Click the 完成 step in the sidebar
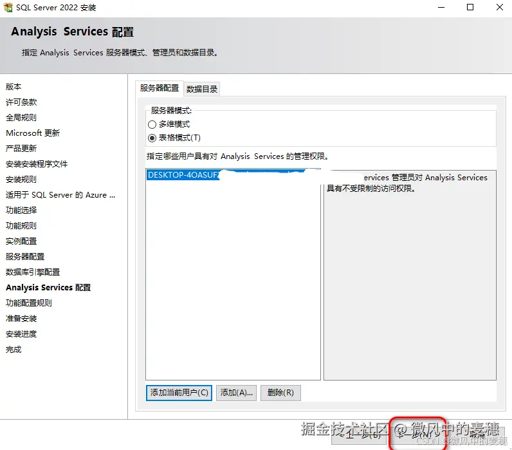The height and width of the screenshot is (450, 512). [x=14, y=350]
